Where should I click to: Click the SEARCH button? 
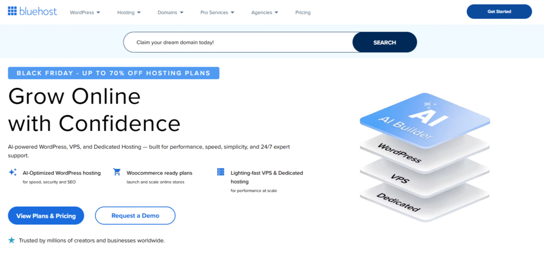coord(385,42)
